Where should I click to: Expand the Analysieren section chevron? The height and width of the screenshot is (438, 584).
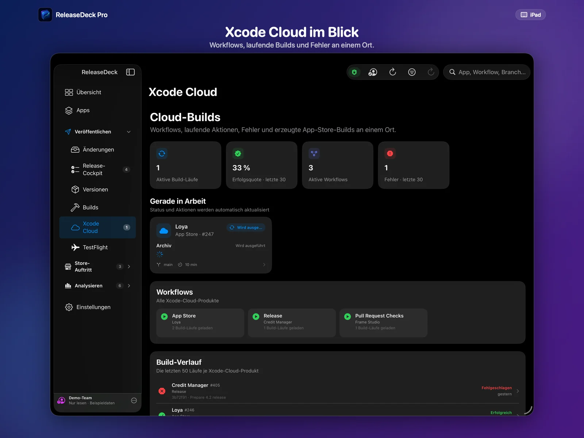point(129,286)
